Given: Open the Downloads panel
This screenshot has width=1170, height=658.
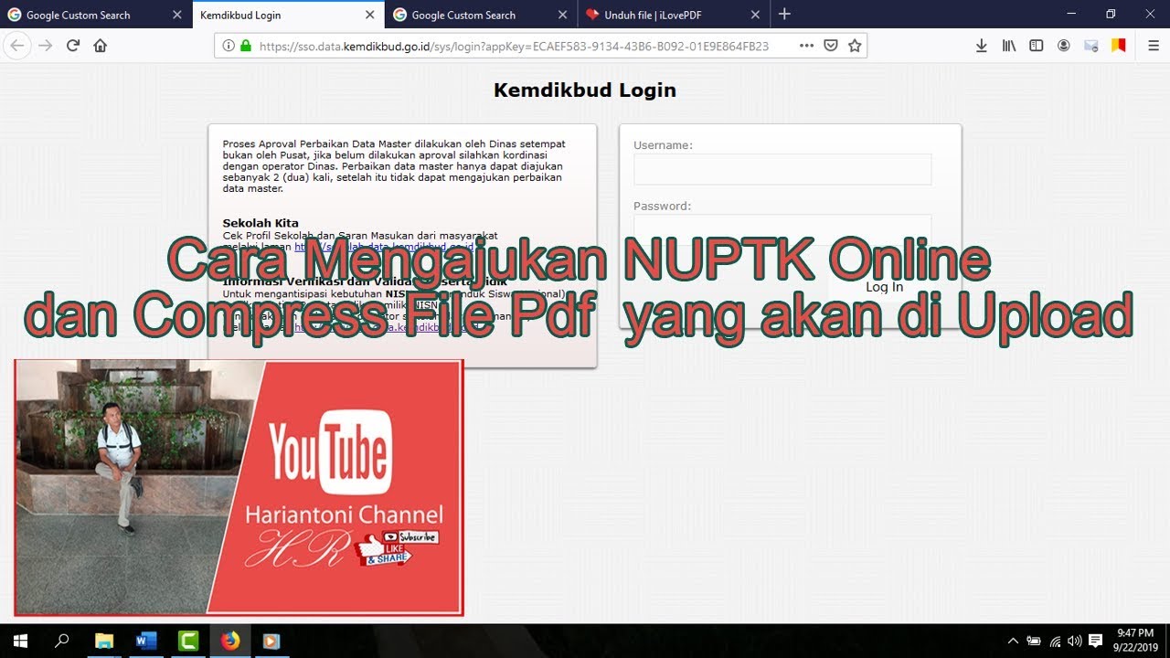Looking at the screenshot, I should [x=981, y=46].
